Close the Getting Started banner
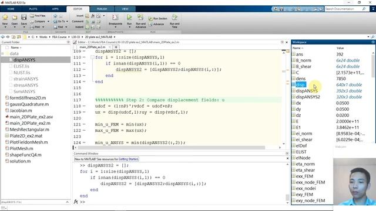Image resolution: width=376 pixels, height=211 pixels. [287, 158]
